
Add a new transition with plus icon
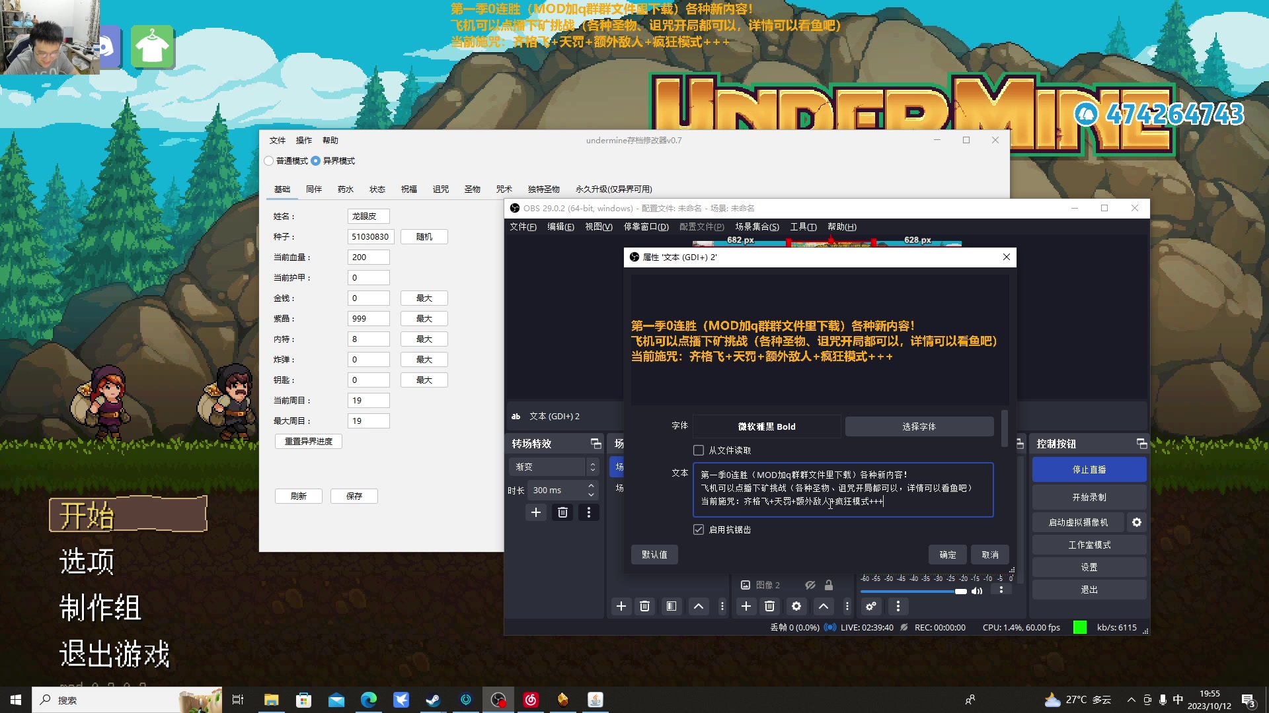(536, 512)
